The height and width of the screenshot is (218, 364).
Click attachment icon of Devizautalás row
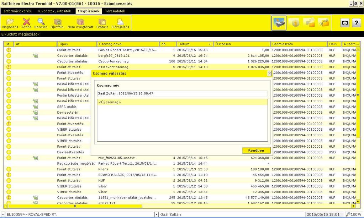35,112
